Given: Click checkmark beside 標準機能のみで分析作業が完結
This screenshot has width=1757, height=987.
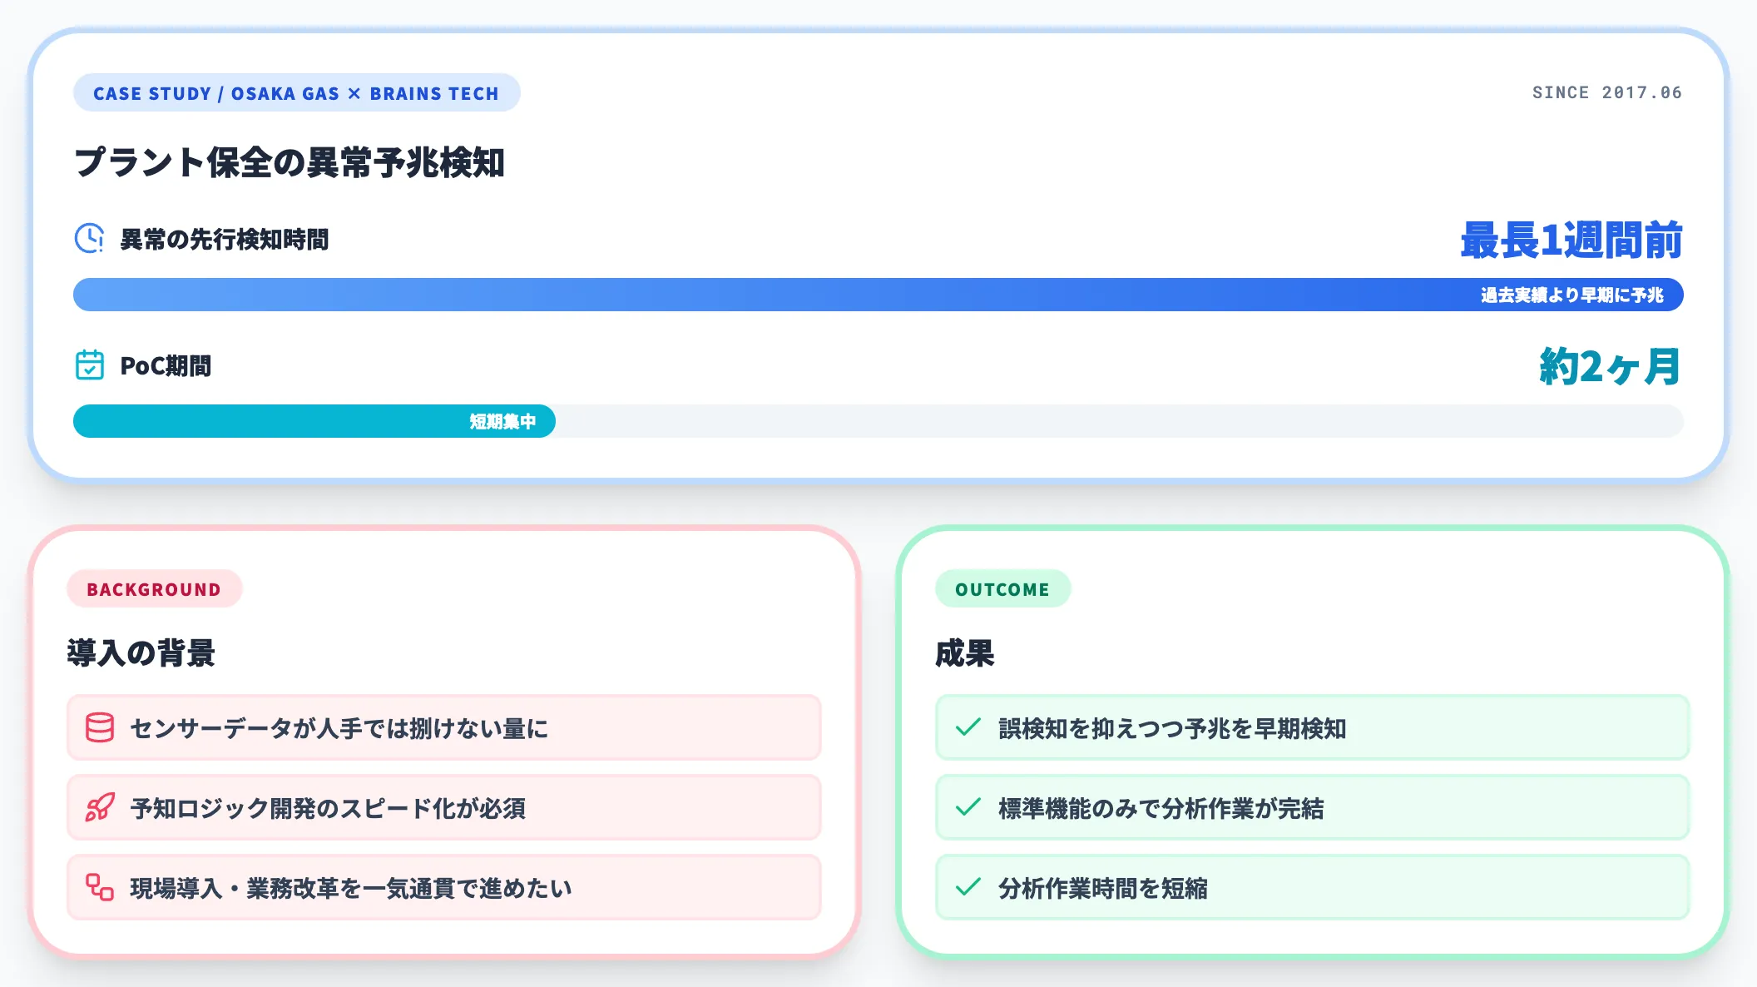Looking at the screenshot, I should (x=968, y=807).
